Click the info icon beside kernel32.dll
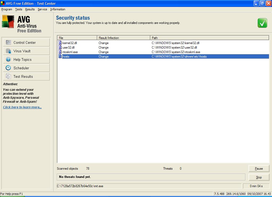Screen dimensions: 272x197 tap(60, 43)
